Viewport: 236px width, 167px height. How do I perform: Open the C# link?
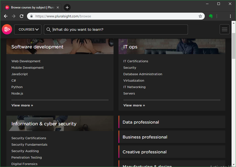coord(13,80)
